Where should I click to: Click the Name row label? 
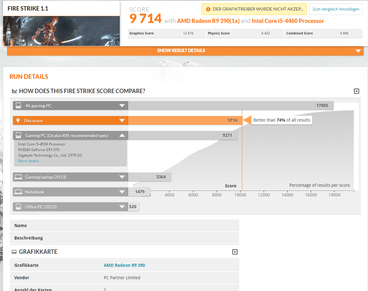21,226
